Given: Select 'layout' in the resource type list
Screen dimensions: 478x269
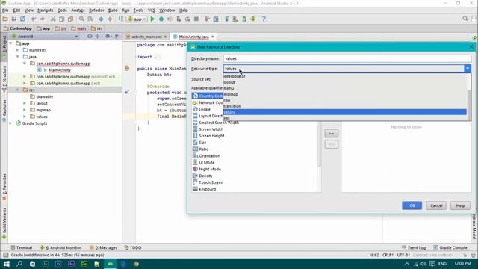Looking at the screenshot, I should tap(345, 82).
